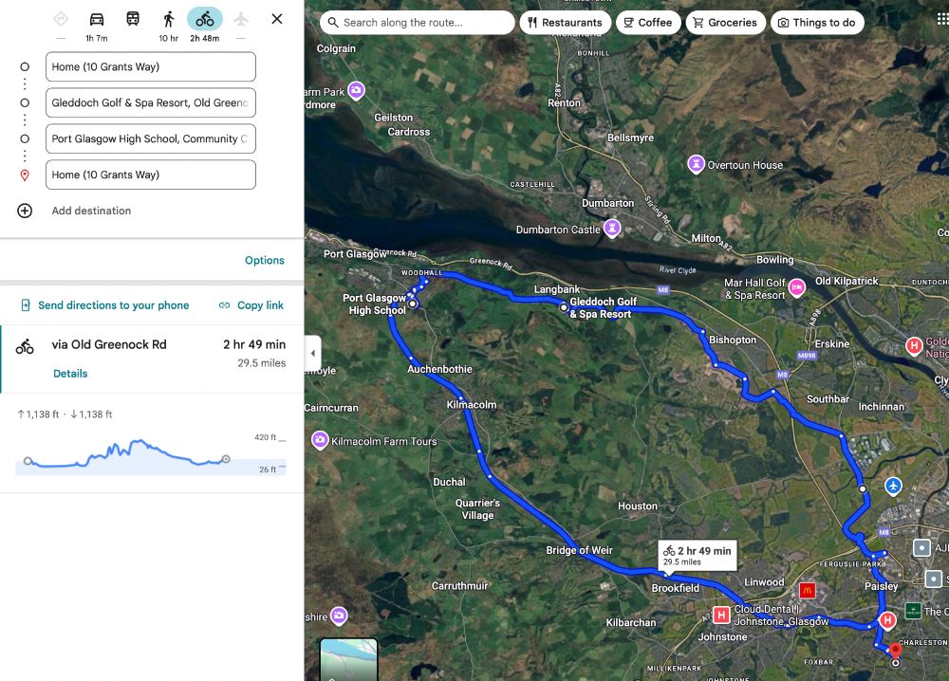Filter by Things to do chip
949x681 pixels.
pos(817,23)
